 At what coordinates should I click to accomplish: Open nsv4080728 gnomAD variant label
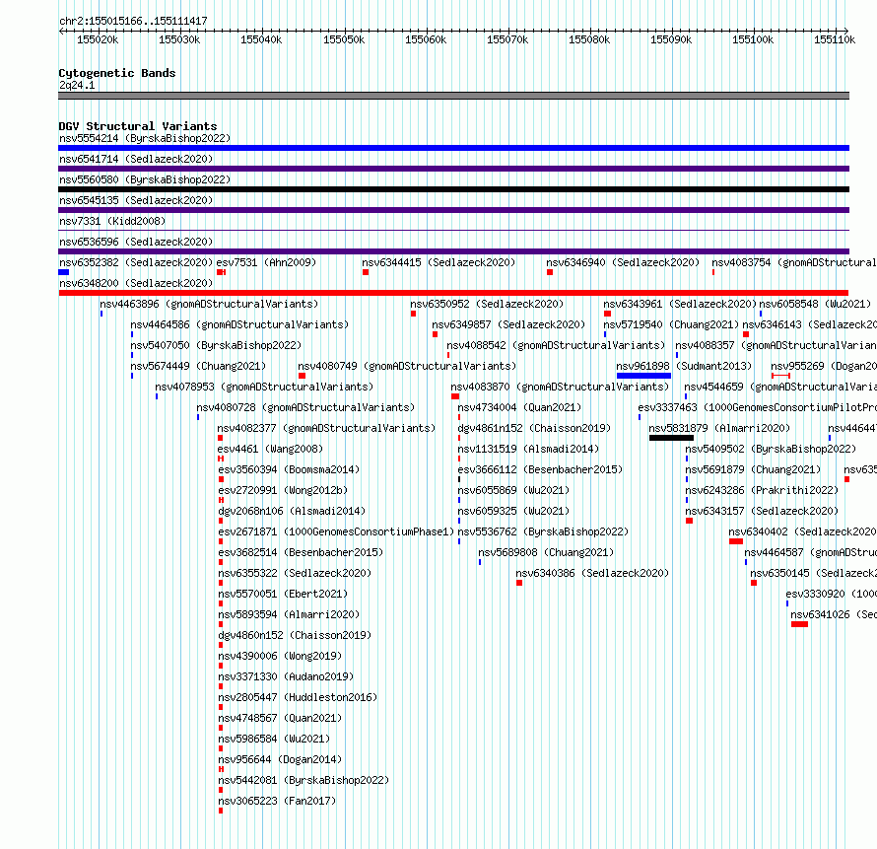pyautogui.click(x=305, y=407)
